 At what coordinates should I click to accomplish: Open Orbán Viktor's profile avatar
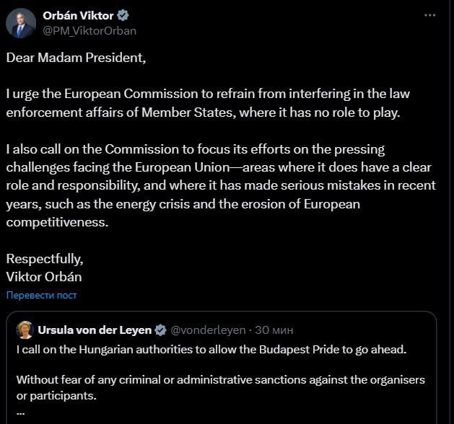click(x=21, y=23)
